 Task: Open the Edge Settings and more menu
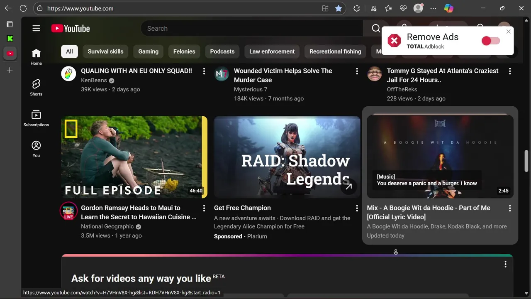pos(433,8)
